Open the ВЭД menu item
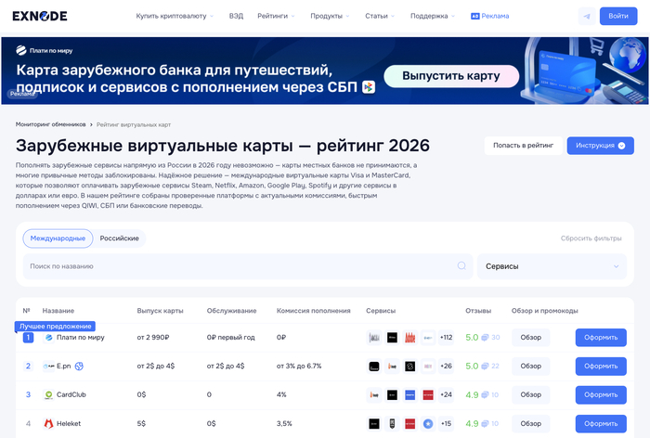 point(237,16)
